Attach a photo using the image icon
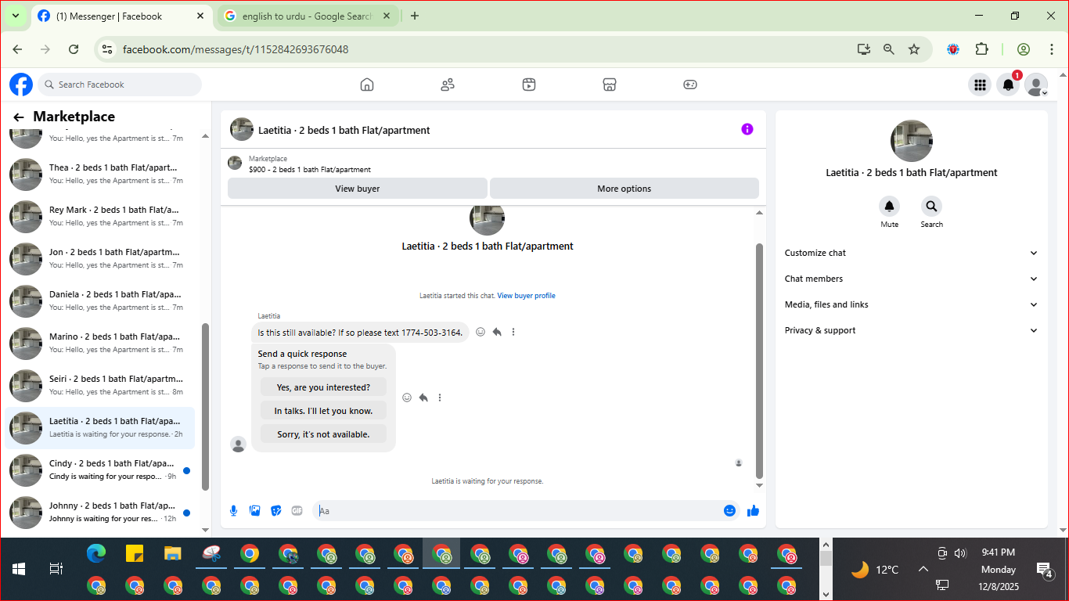This screenshot has height=601, width=1069. 254,511
